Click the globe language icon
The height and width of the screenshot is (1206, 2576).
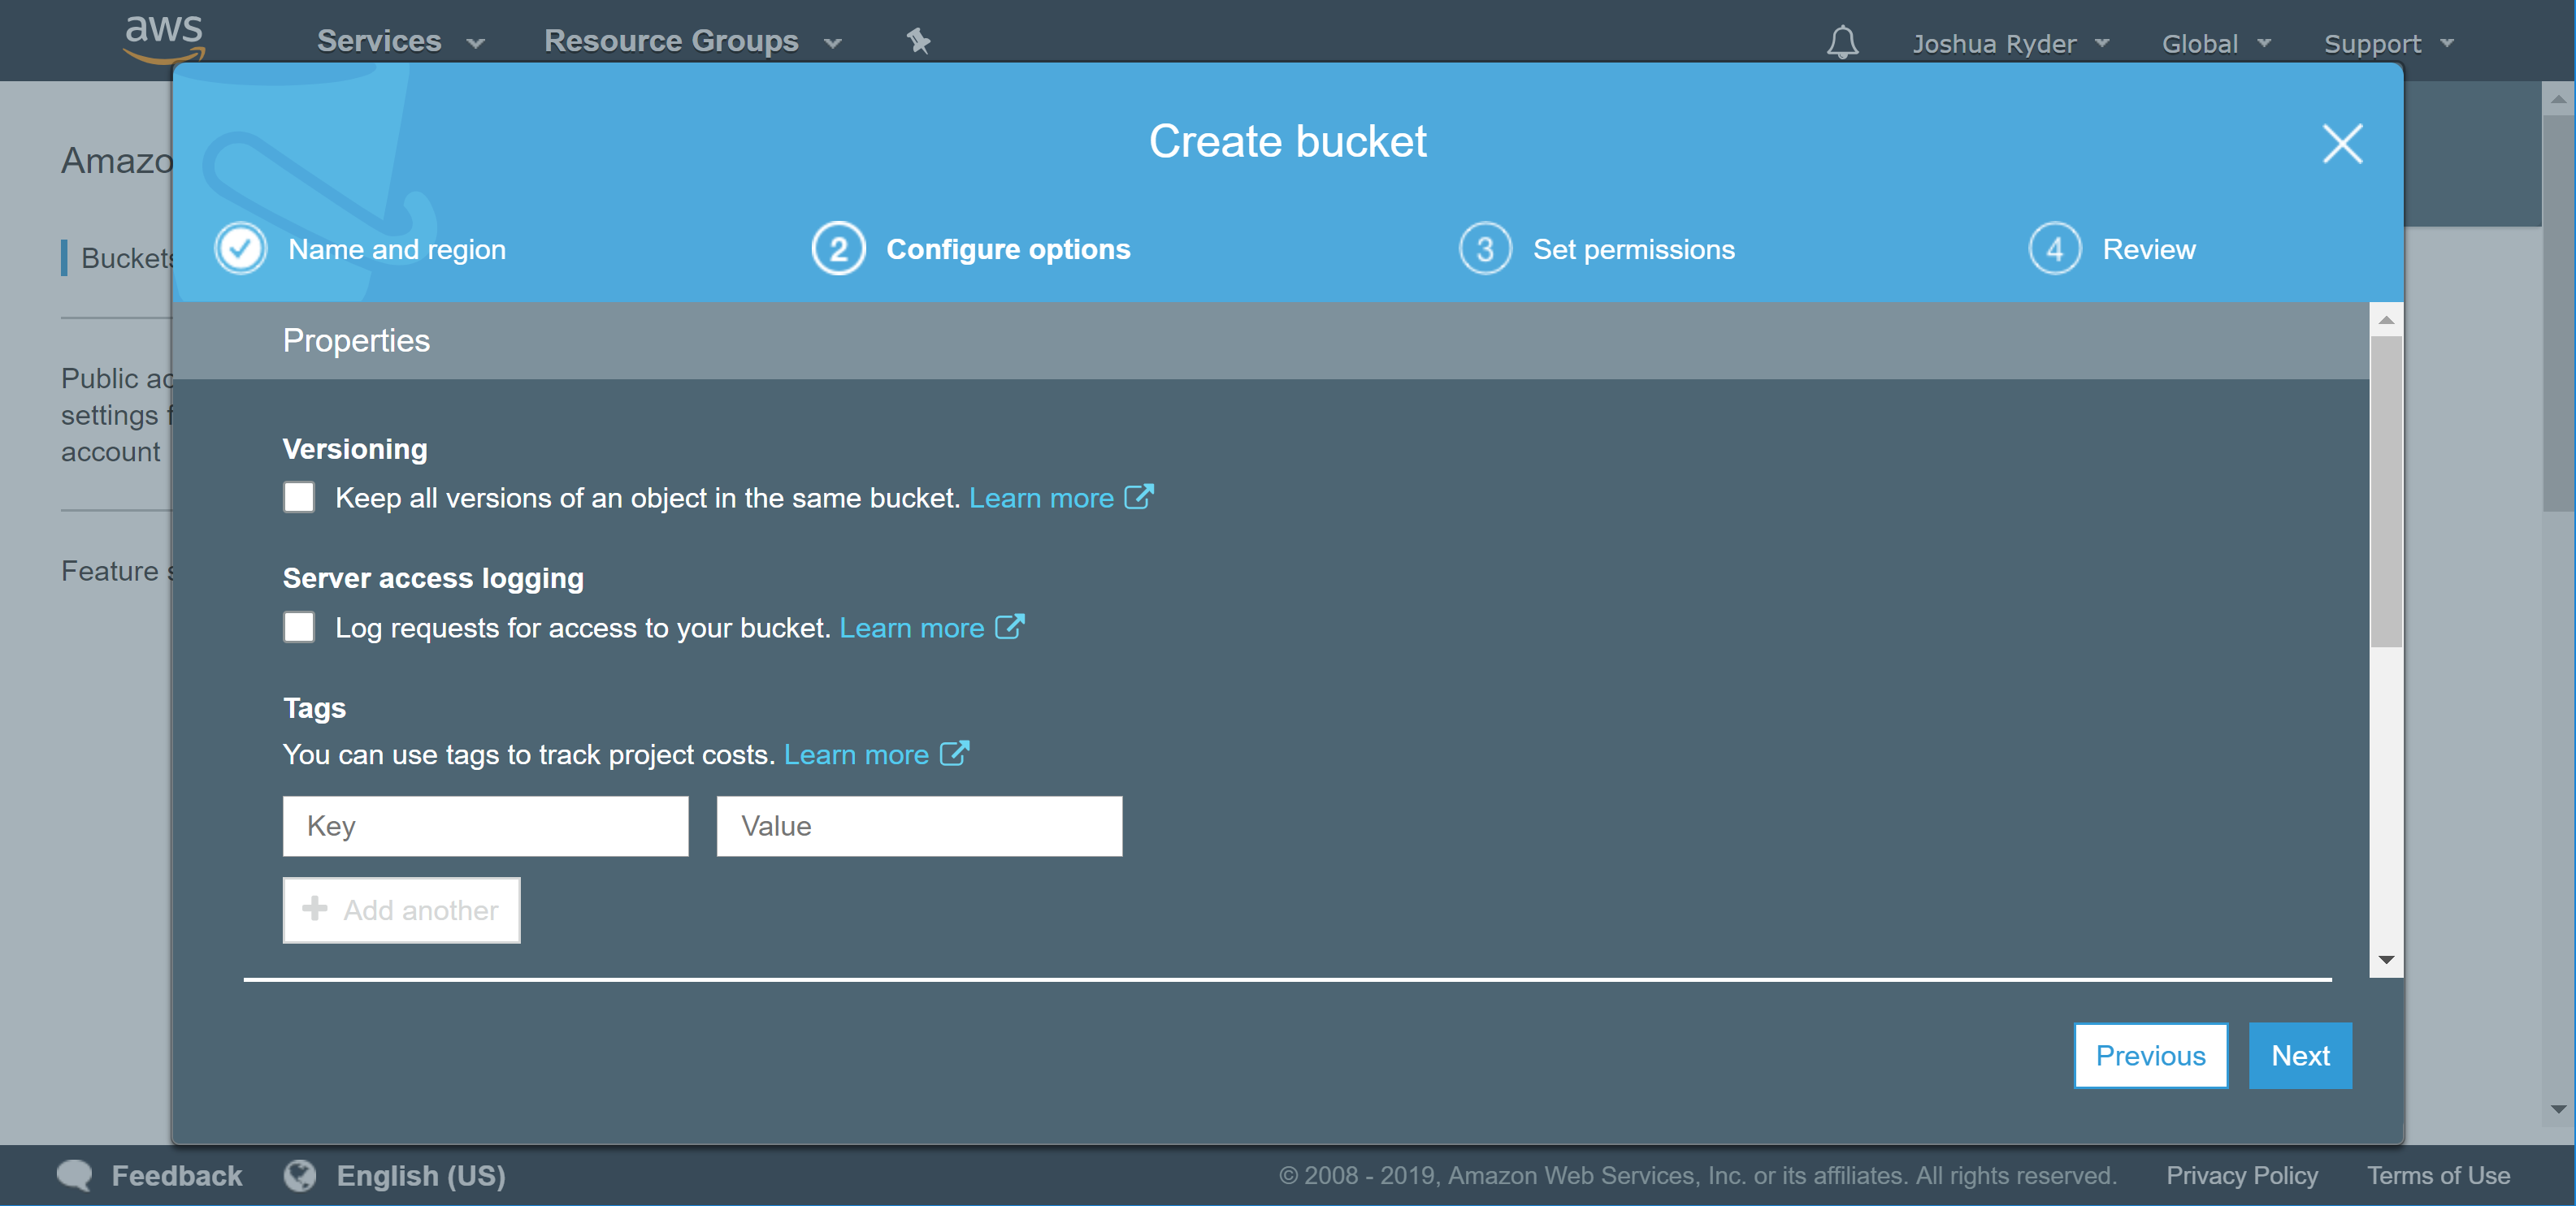tap(299, 1175)
